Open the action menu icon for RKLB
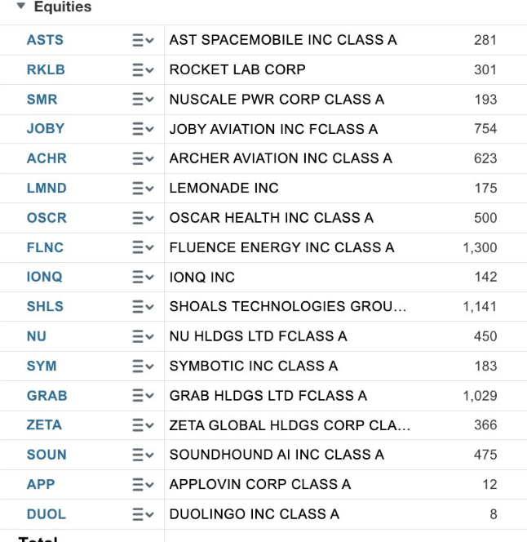Screen dimensions: 527x542 click(x=143, y=70)
